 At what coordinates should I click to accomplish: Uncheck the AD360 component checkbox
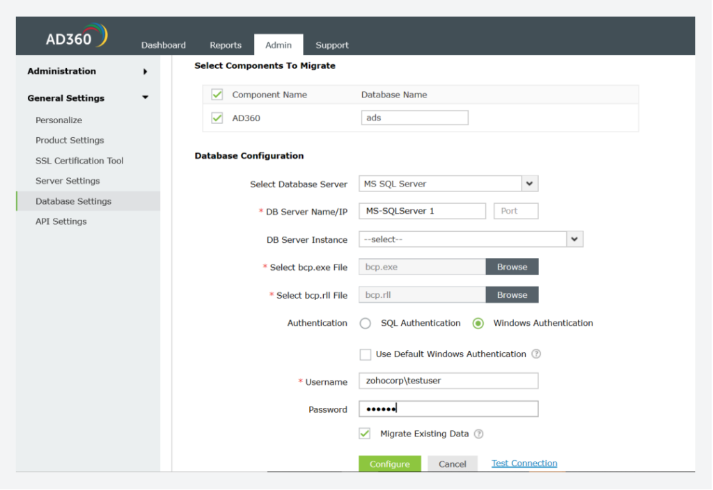[217, 118]
